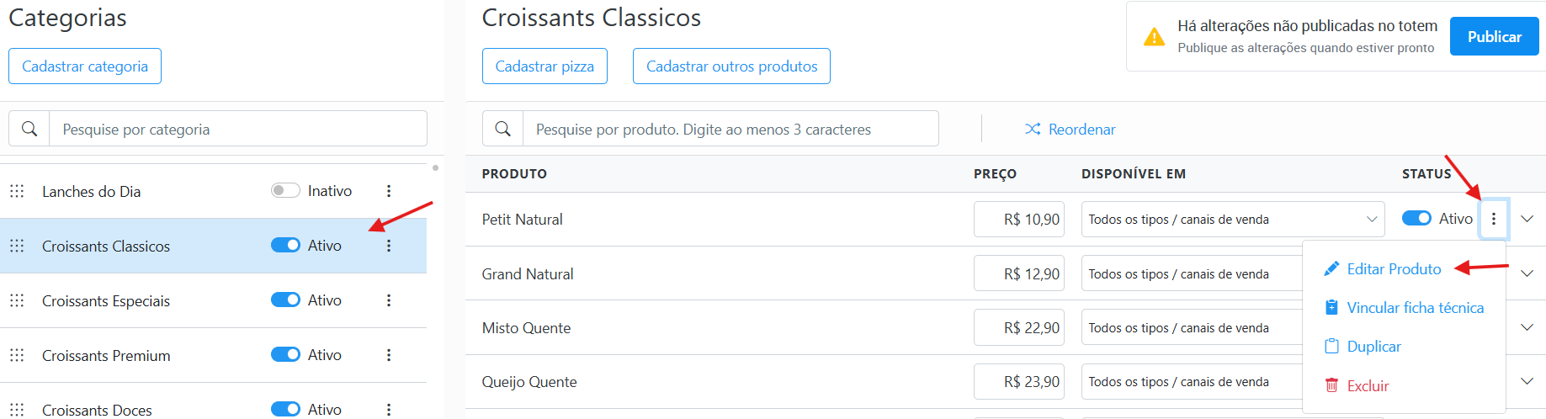
Task: Click the Grand Natural price field
Action: pos(1019,273)
